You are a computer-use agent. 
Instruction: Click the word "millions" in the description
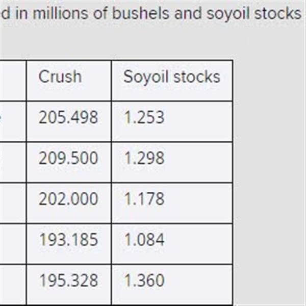point(60,13)
